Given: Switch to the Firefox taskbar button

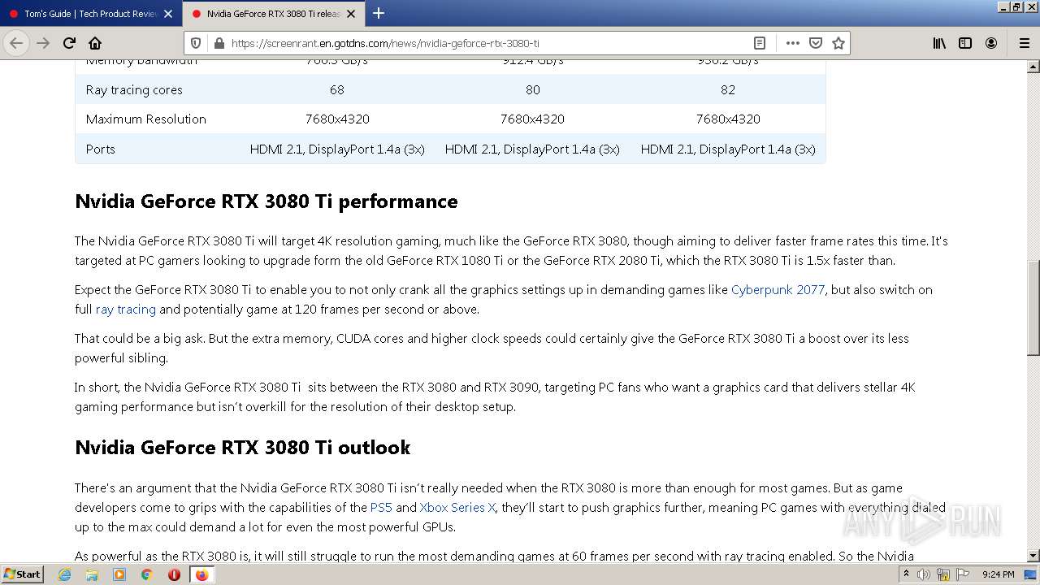Looking at the screenshot, I should click(x=201, y=574).
